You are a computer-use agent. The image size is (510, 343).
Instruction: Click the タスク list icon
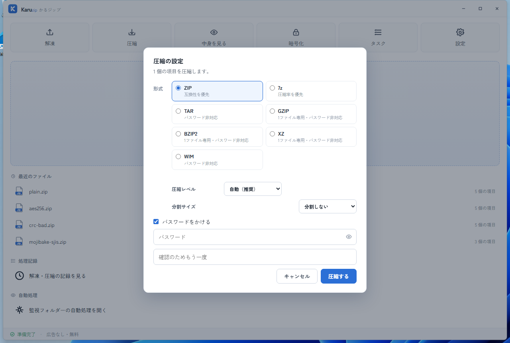(378, 32)
